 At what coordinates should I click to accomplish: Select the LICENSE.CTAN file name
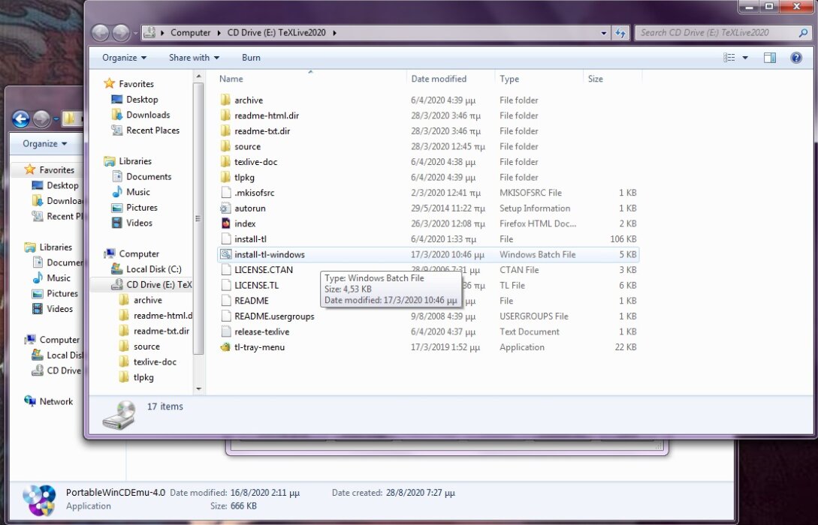264,270
